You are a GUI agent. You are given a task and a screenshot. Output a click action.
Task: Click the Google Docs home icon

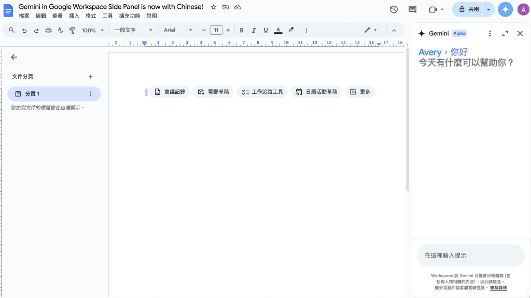(8, 10)
